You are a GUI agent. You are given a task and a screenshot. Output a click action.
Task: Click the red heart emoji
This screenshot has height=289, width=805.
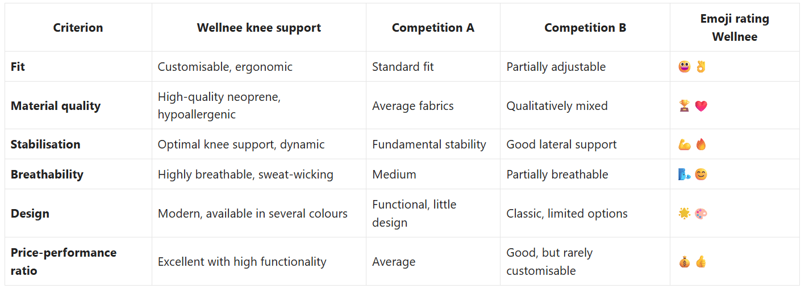pos(701,106)
